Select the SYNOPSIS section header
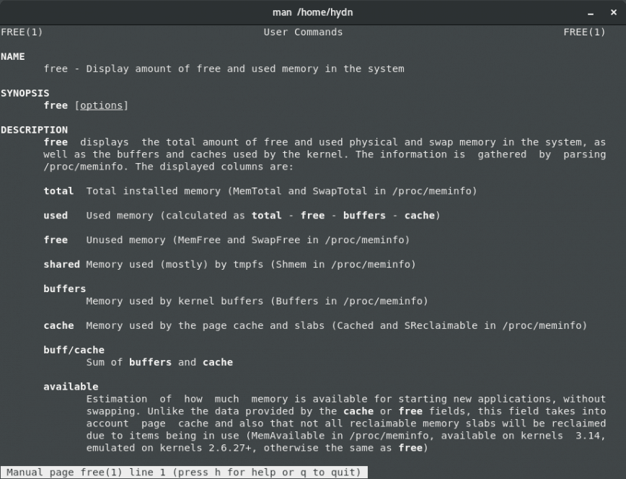 coord(25,93)
